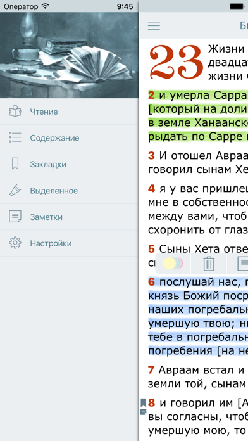Open the Чтение reading icon

15,112
